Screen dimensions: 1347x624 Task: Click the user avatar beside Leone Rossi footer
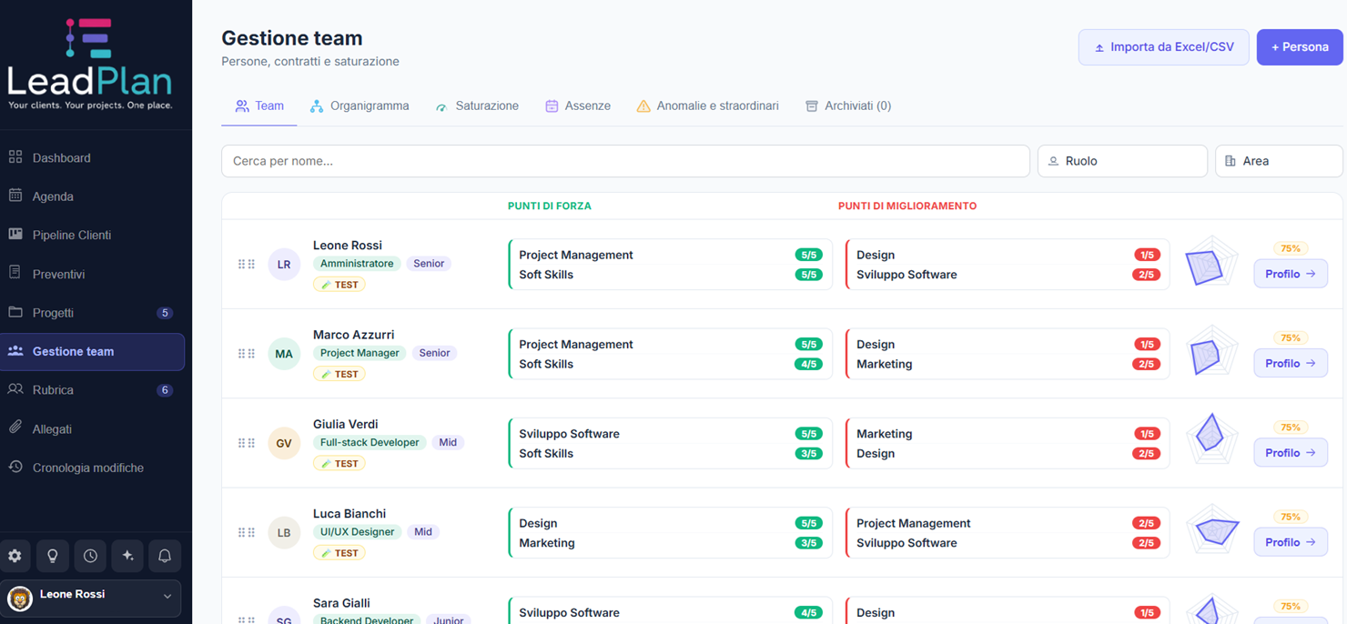point(20,598)
